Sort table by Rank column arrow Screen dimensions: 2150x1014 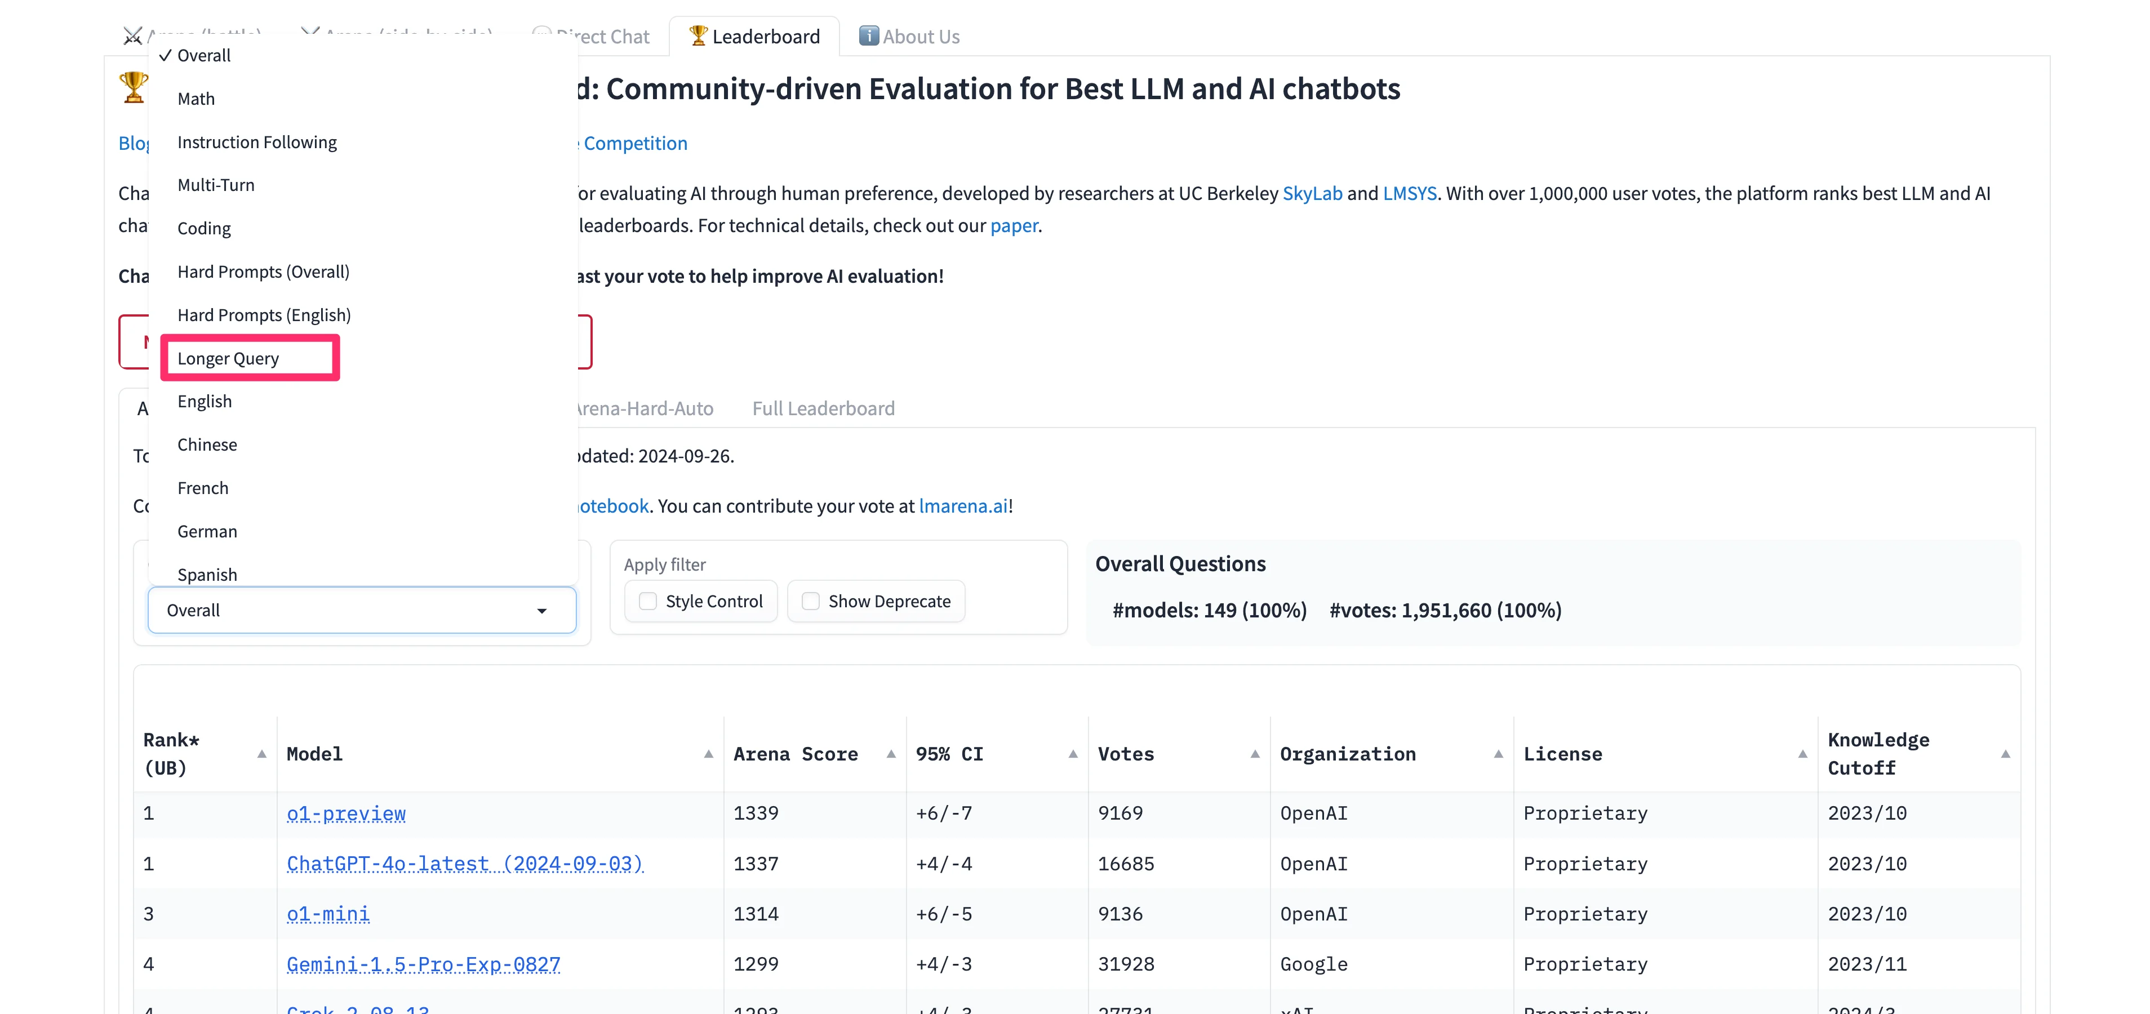[x=261, y=754]
